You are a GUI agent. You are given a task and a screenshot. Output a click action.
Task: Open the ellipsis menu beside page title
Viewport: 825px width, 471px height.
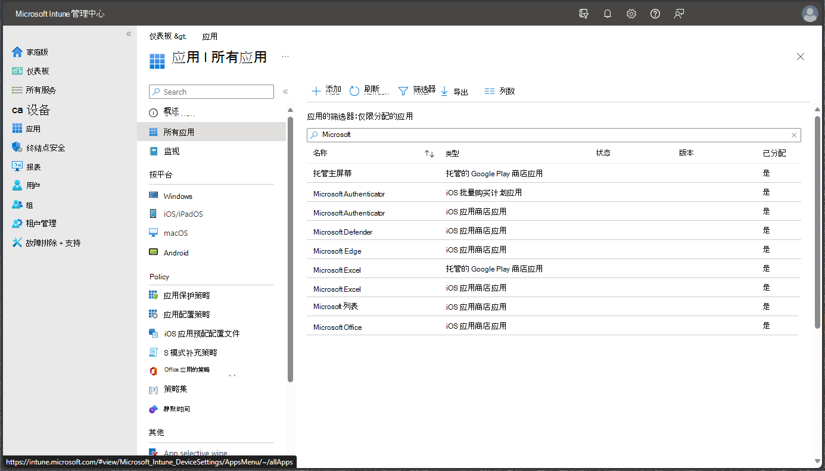(285, 57)
